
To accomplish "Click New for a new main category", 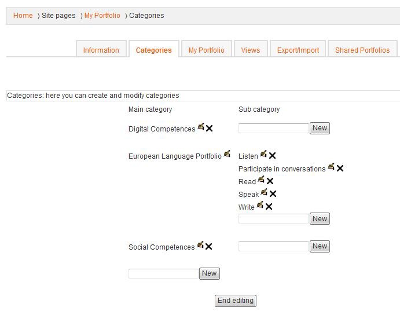I will point(209,273).
